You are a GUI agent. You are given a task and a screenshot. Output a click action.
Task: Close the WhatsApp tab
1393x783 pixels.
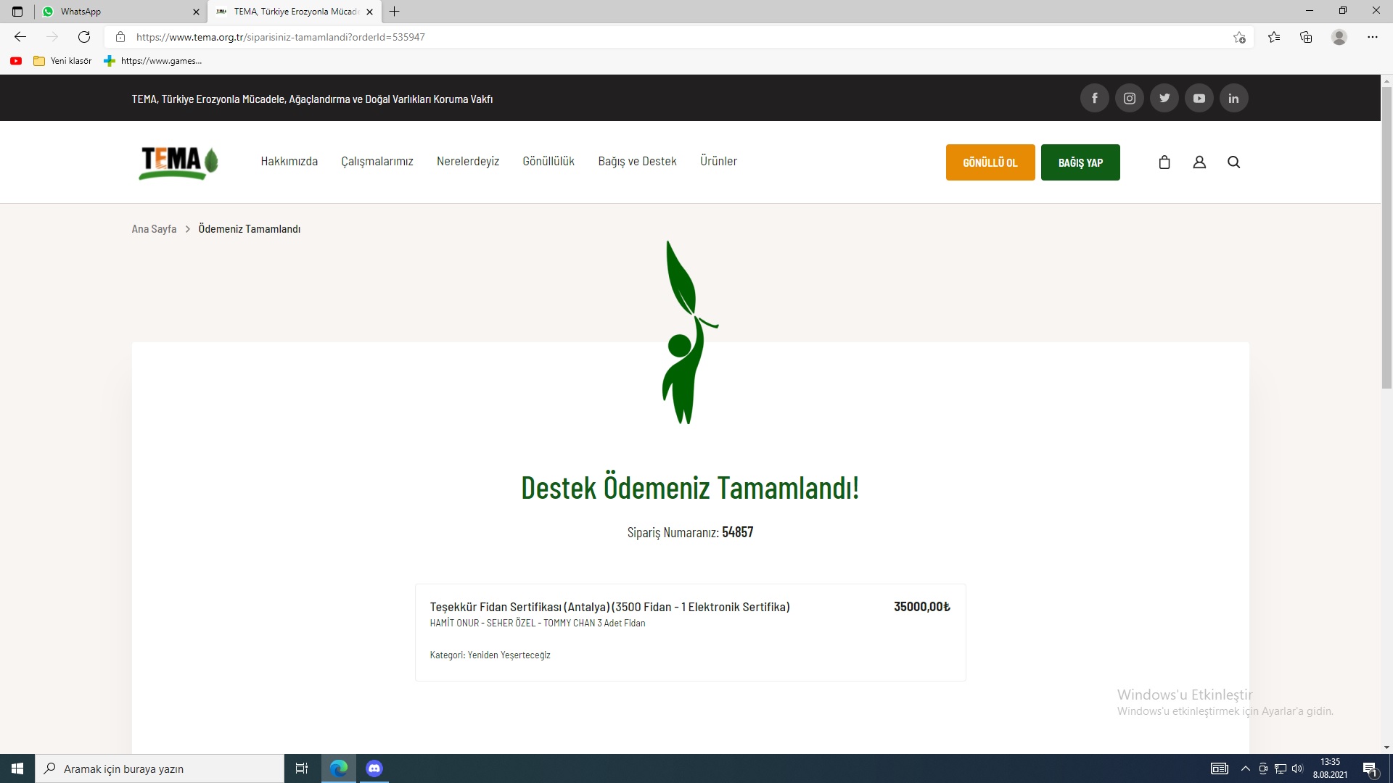196,12
